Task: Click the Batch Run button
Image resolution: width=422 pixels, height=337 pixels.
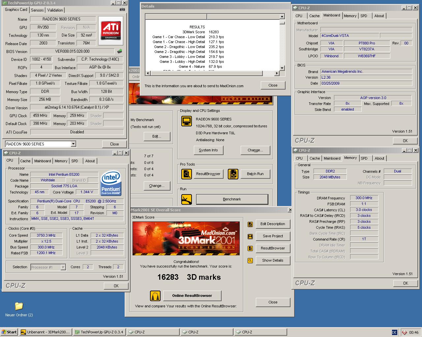Action: tap(255, 174)
